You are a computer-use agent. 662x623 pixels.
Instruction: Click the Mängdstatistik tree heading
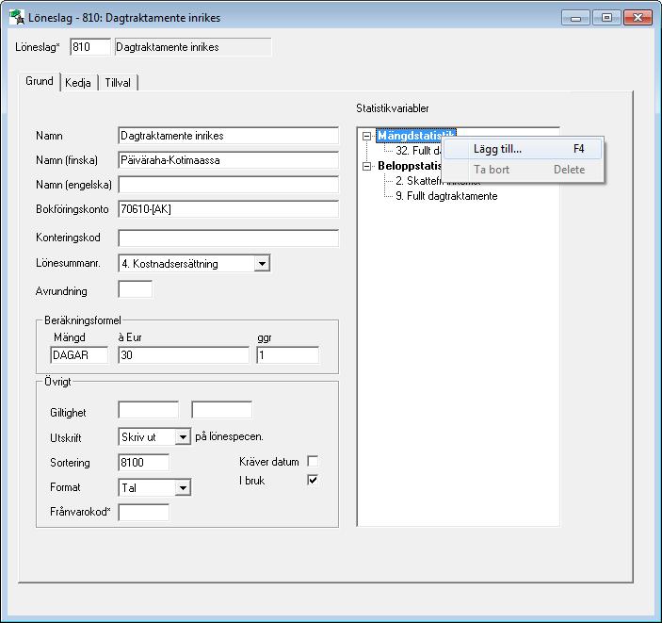pos(416,136)
